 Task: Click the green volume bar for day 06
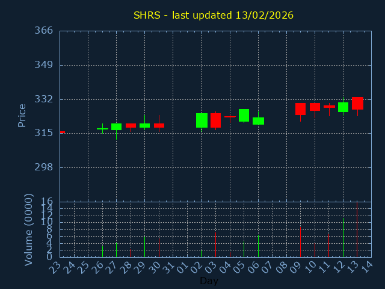258,246
